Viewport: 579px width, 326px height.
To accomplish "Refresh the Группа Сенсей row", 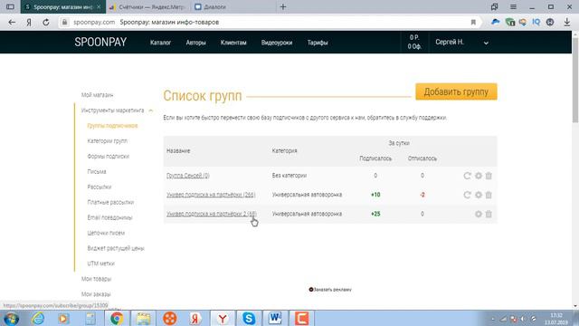I will coord(467,176).
